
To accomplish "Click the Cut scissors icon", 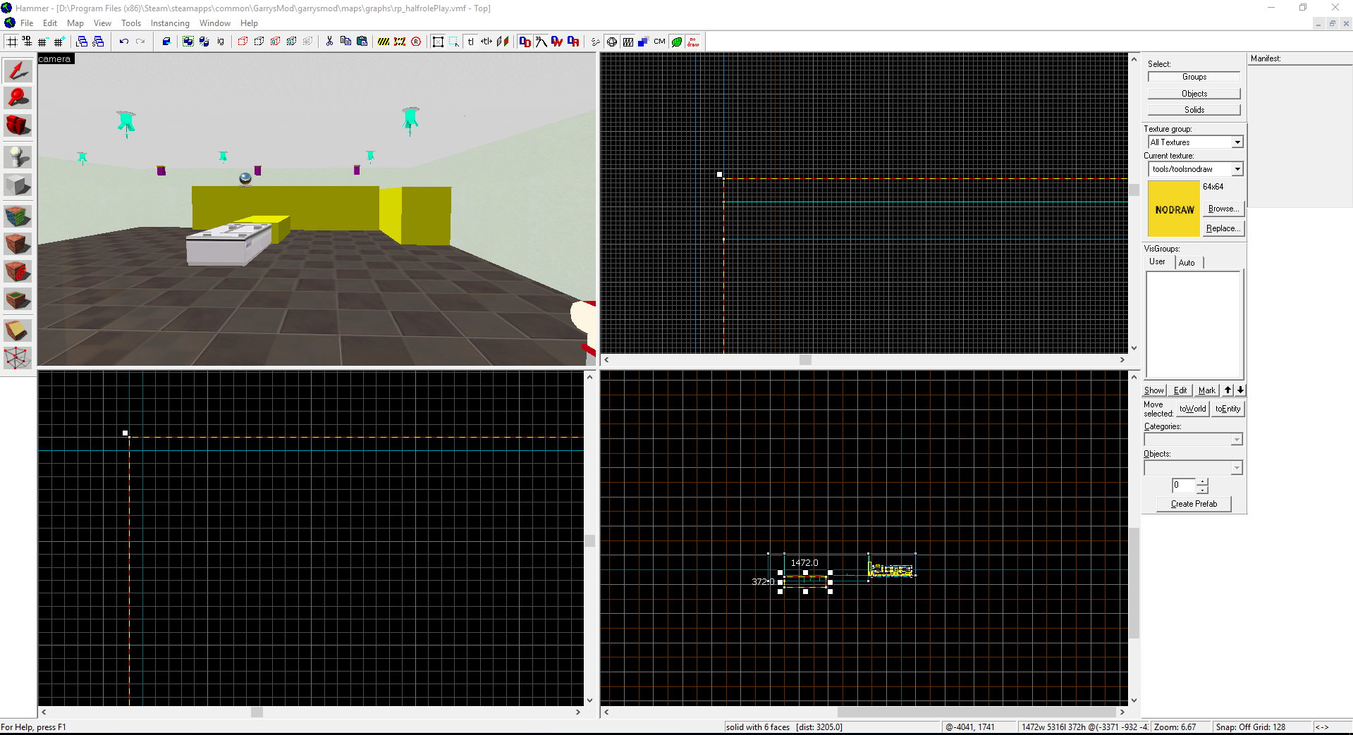I will point(329,42).
